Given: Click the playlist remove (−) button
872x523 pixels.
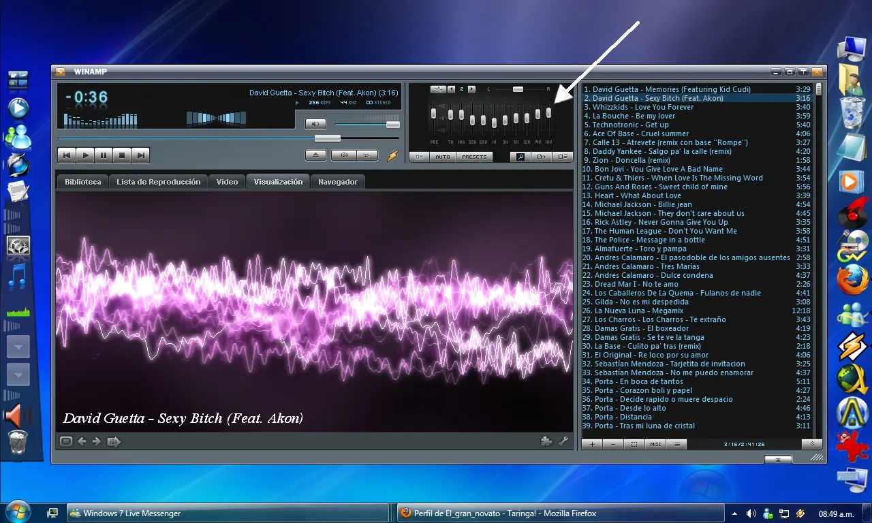Looking at the screenshot, I should pos(613,444).
